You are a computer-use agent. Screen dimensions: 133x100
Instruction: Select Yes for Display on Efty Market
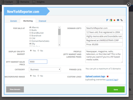(x=31, y=51)
